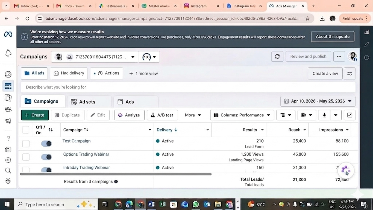Click the Analyze button
Screen dimensions: 373x210
click(x=129, y=115)
